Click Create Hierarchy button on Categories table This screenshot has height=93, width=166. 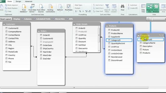[160, 35]
